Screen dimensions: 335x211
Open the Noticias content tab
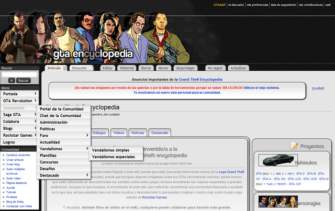point(138,133)
